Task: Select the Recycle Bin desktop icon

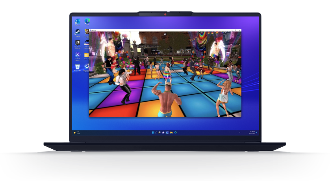Action: coord(78,68)
